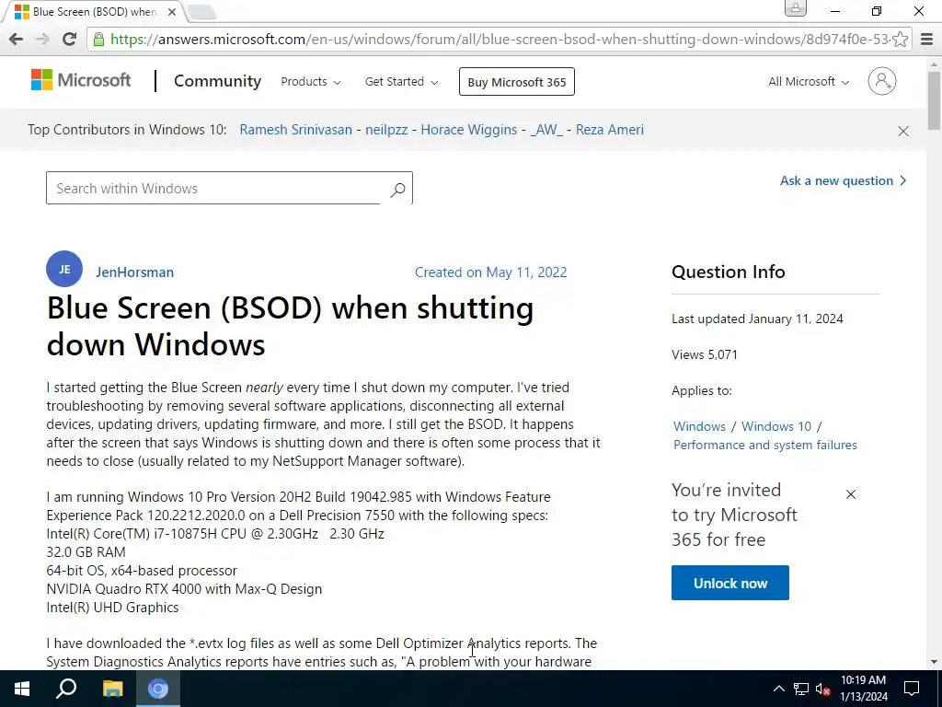The image size is (942, 707).
Task: Click the JE user avatar
Action: (x=64, y=270)
